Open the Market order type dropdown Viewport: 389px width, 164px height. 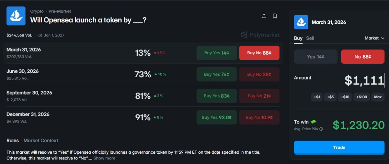tap(374, 38)
